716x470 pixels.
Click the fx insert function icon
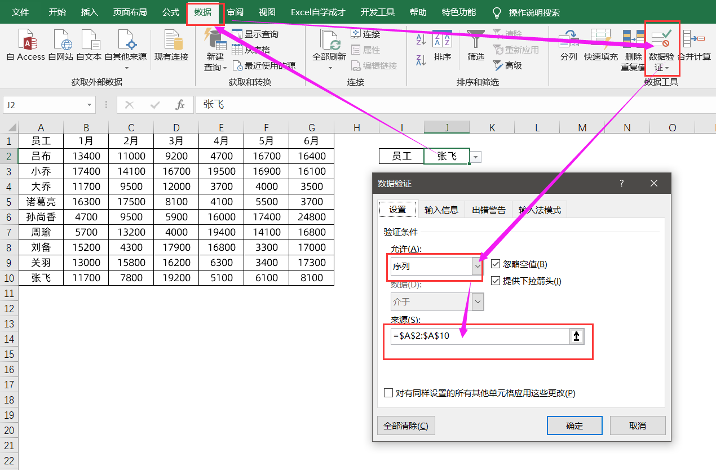180,105
